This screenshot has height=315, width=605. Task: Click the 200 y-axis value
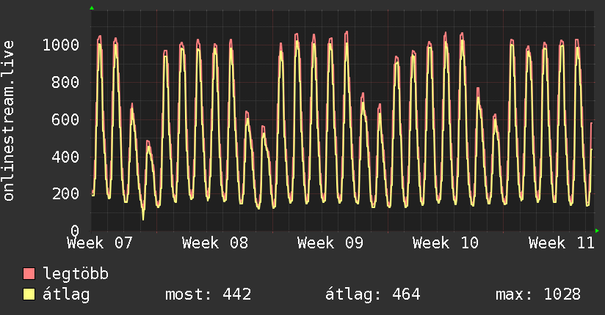(65, 194)
